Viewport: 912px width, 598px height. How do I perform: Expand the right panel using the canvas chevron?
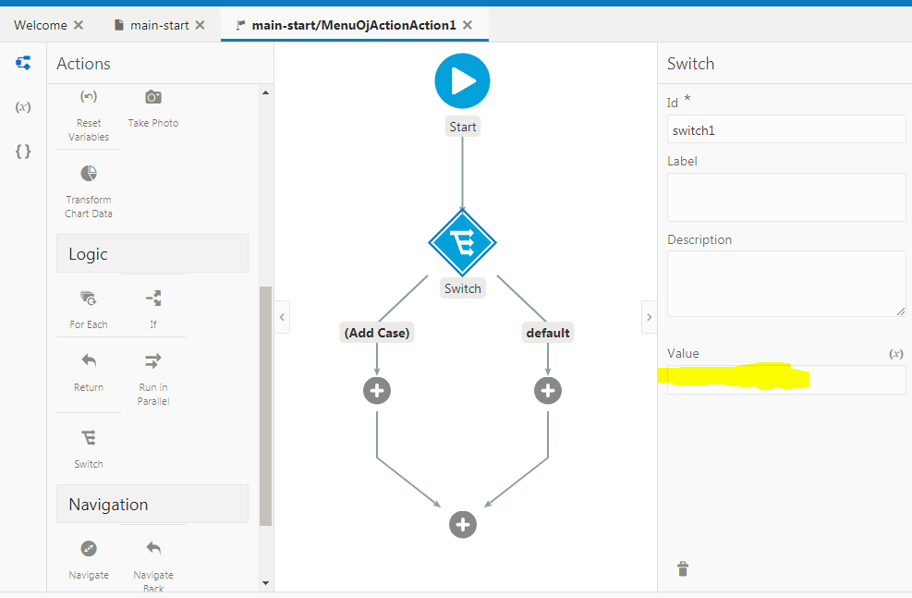click(649, 316)
